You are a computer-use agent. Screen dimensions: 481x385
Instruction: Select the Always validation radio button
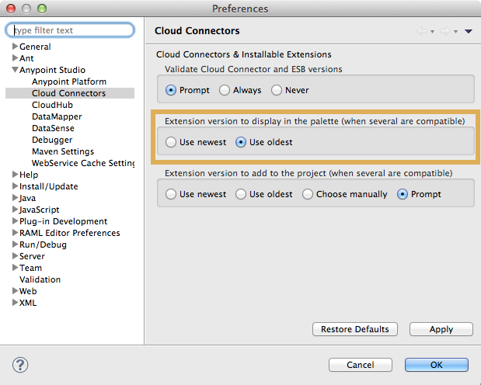pyautogui.click(x=225, y=90)
